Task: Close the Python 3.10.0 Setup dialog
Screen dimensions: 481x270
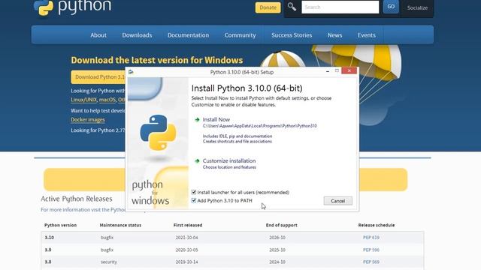Action: 349,70
